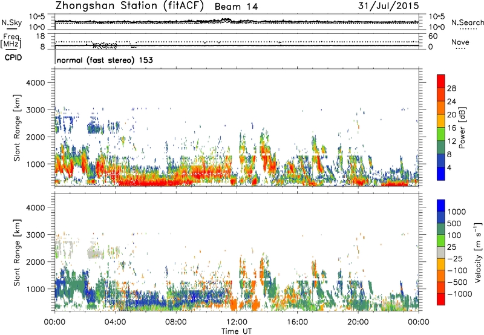The width and height of the screenshot is (484, 335).
Task: Pick the light green 12–16 dB power swatch
Action: click(x=441, y=134)
